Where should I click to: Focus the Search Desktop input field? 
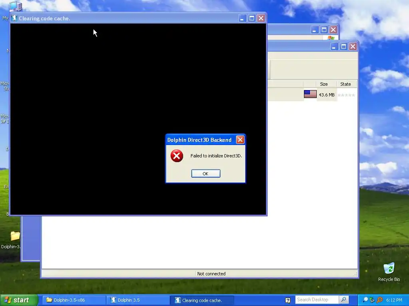click(317, 300)
